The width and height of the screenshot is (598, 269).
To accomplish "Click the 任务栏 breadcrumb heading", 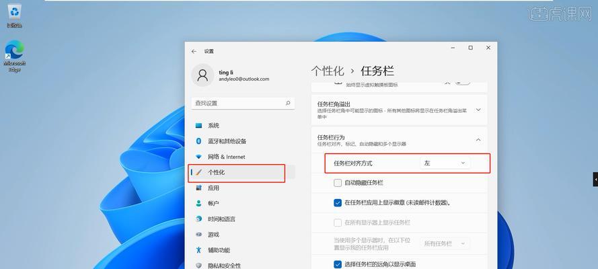I will pos(377,71).
